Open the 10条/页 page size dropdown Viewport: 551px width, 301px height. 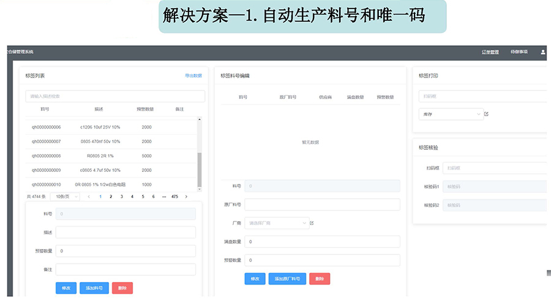click(x=64, y=196)
